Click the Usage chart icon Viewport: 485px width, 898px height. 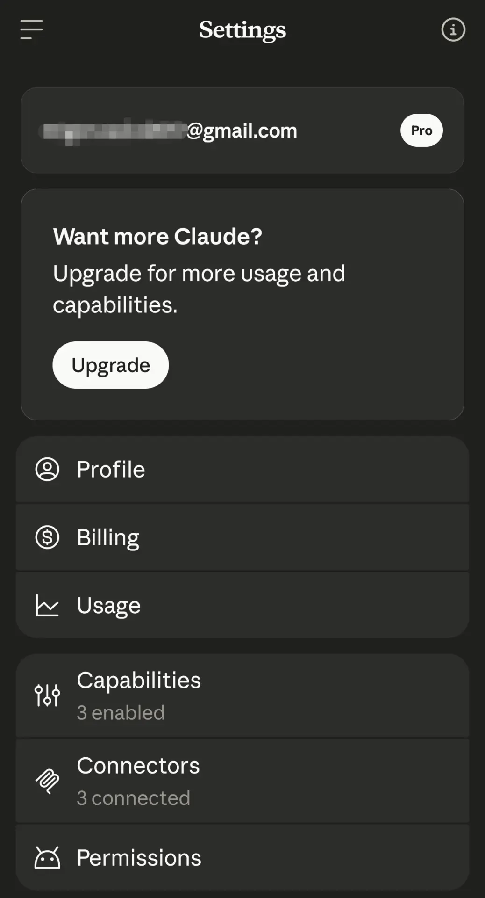tap(47, 605)
